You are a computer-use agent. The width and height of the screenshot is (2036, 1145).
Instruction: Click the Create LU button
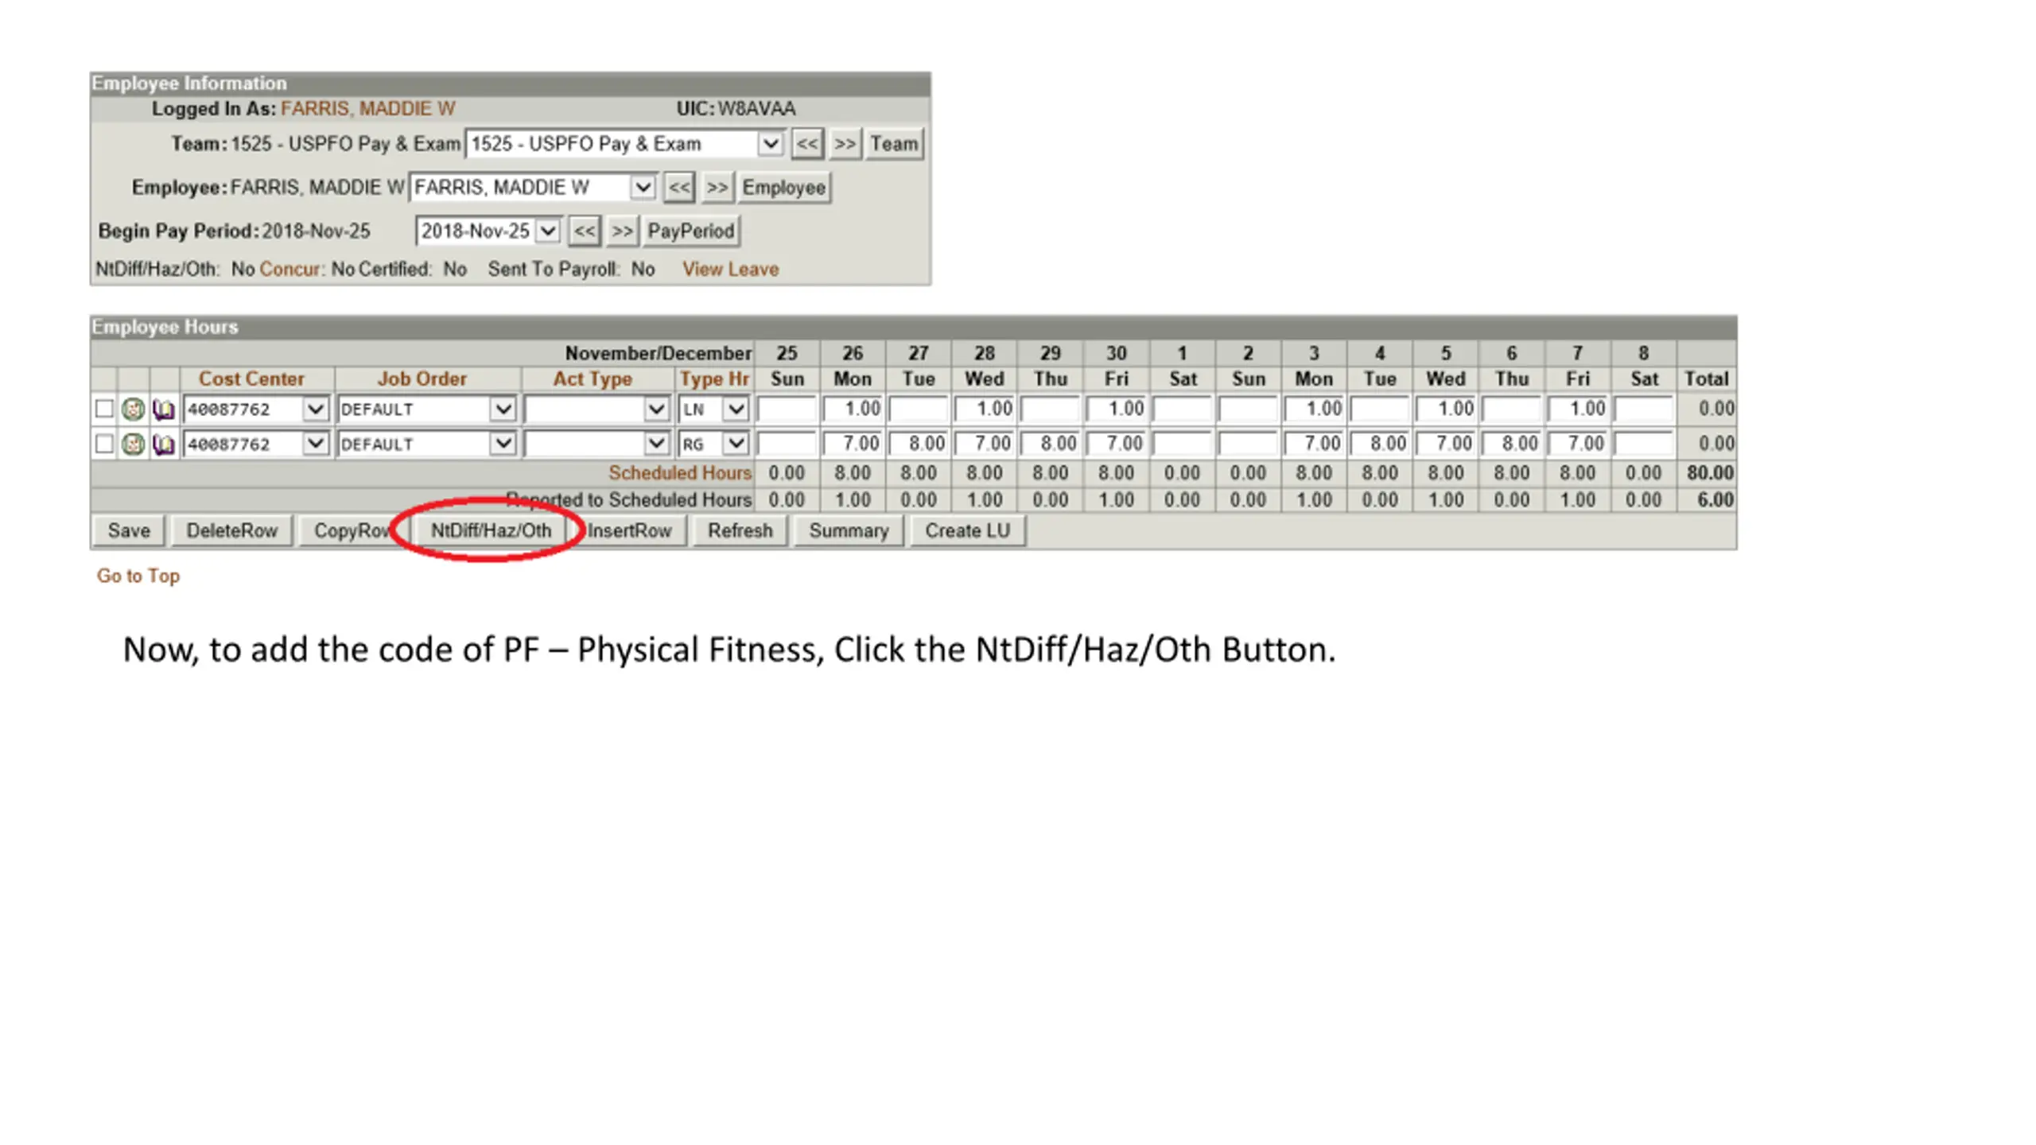[x=967, y=530]
